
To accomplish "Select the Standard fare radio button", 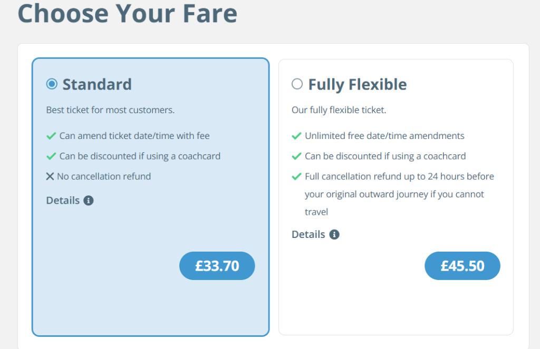I will coord(52,84).
